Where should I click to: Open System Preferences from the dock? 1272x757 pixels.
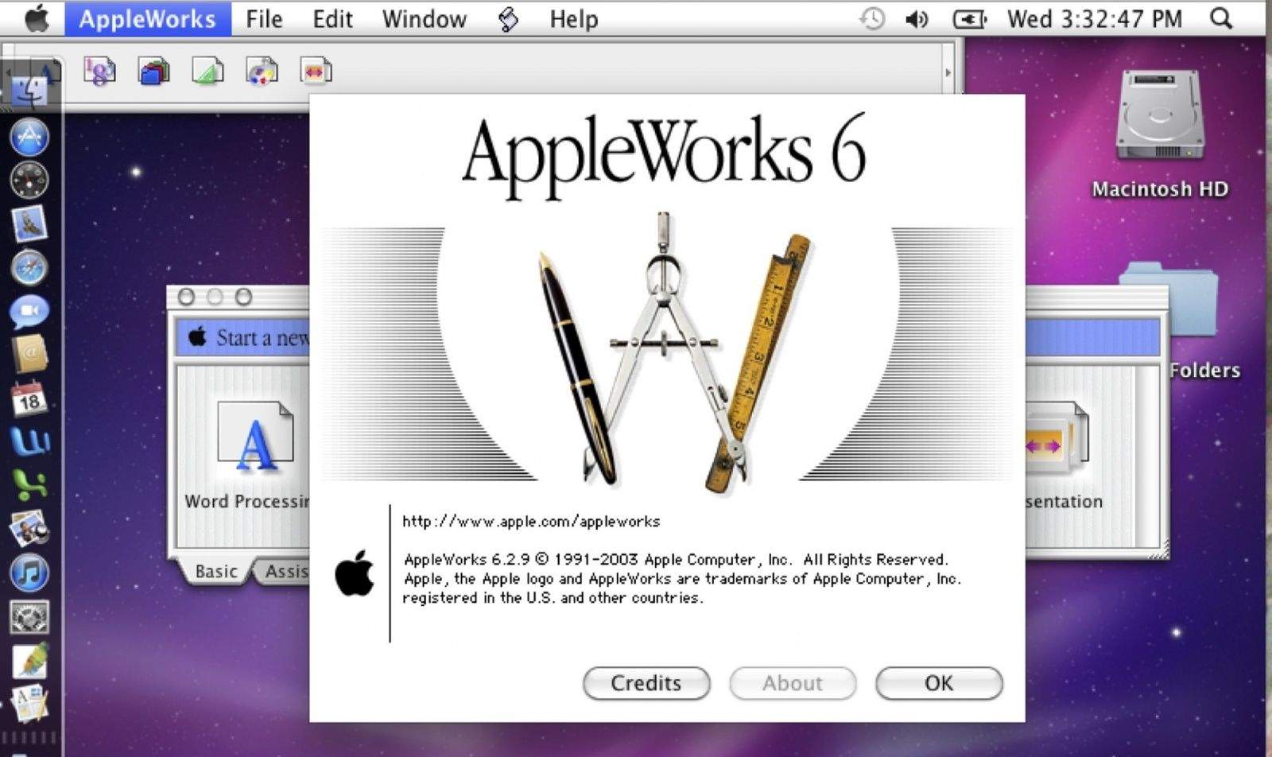[x=29, y=616]
